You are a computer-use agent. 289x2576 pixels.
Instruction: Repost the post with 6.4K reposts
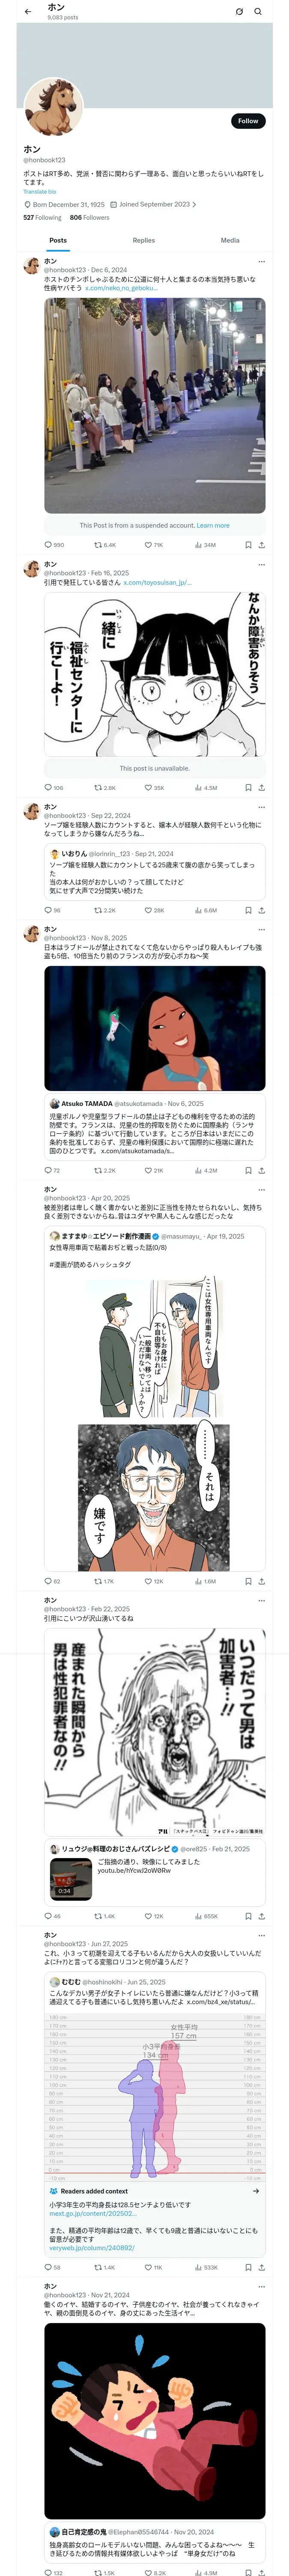pyautogui.click(x=104, y=545)
